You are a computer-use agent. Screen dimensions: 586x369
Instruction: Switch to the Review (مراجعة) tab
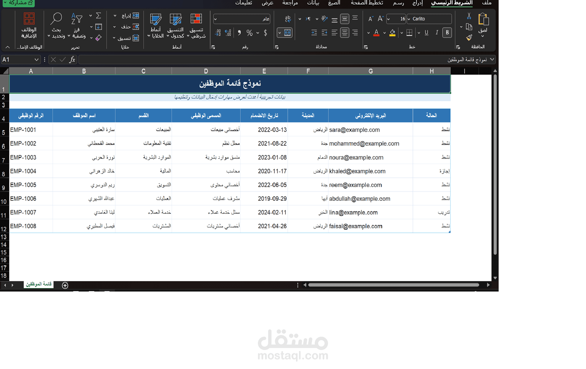[290, 3]
